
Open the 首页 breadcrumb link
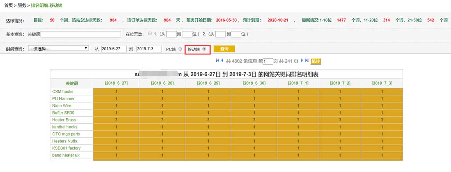[8, 5]
